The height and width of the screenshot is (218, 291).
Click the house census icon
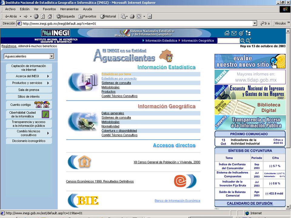85,162
